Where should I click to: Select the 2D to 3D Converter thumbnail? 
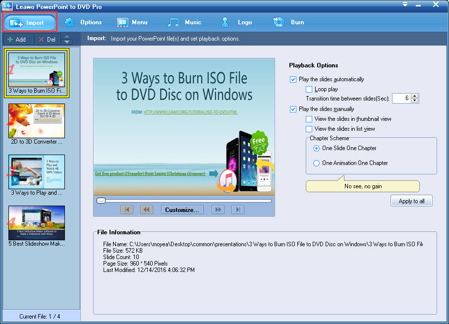[37, 121]
